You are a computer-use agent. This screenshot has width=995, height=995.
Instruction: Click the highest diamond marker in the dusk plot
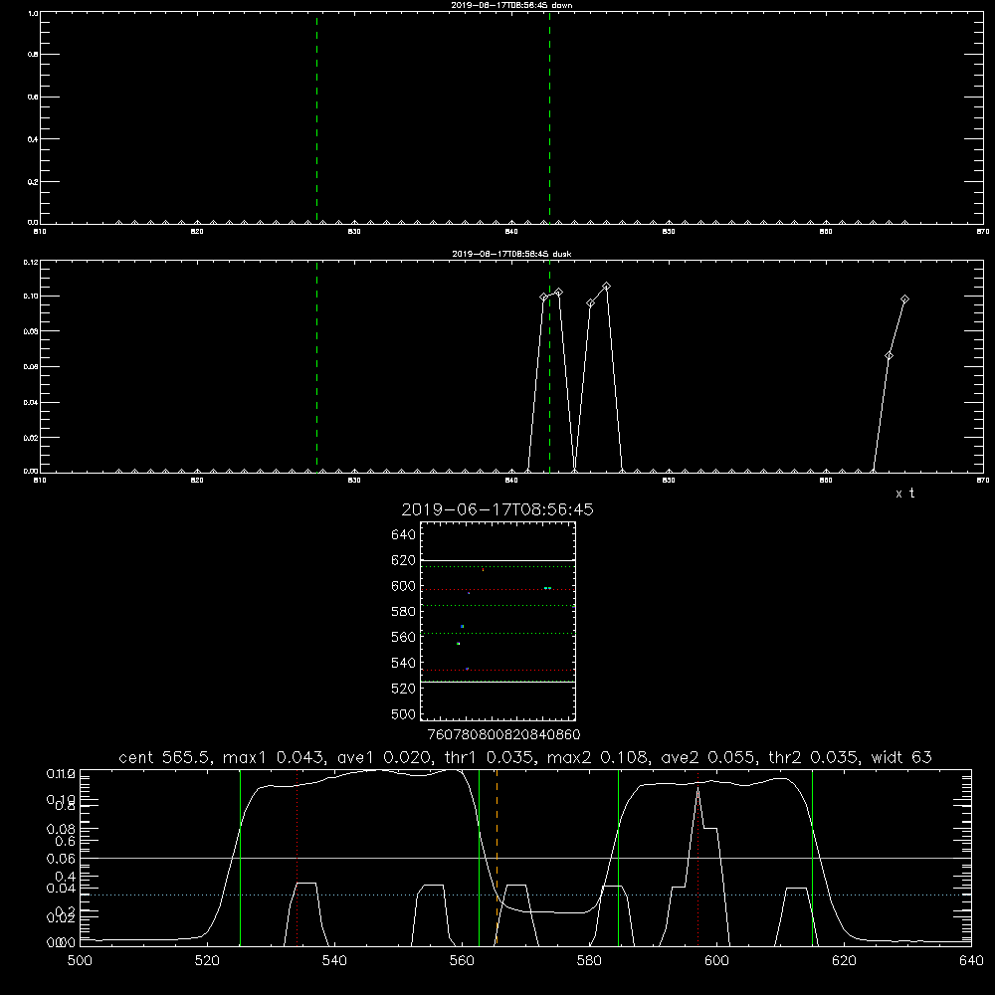tap(606, 287)
